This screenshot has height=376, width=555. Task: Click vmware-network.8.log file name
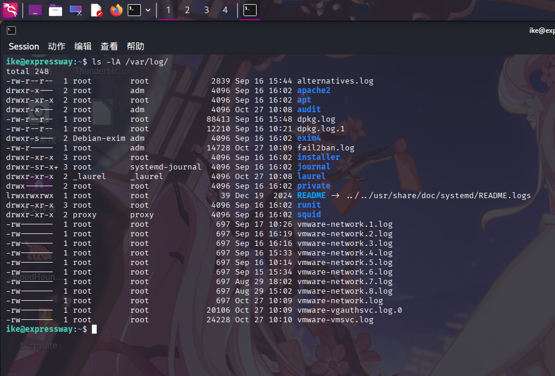pos(345,291)
